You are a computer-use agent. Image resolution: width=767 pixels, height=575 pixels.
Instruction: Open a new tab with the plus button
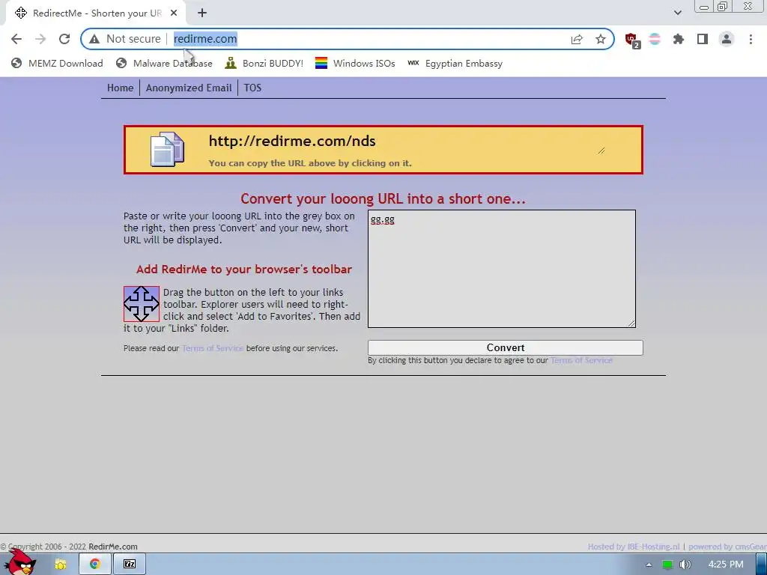tap(202, 13)
